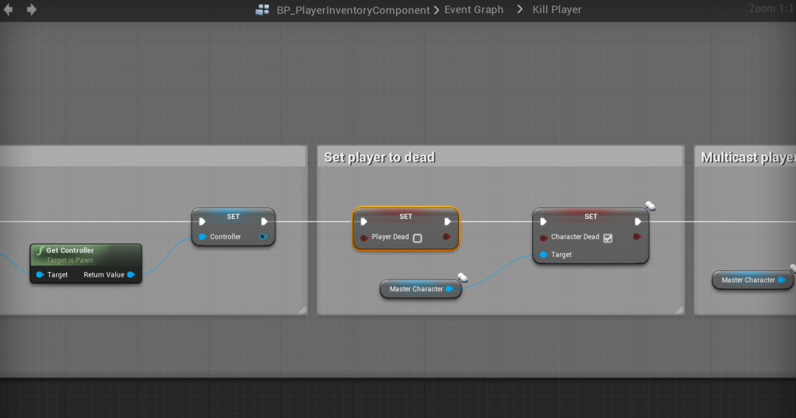This screenshot has height=418, width=796.
Task: Select the Get Controller node title
Action: point(70,251)
